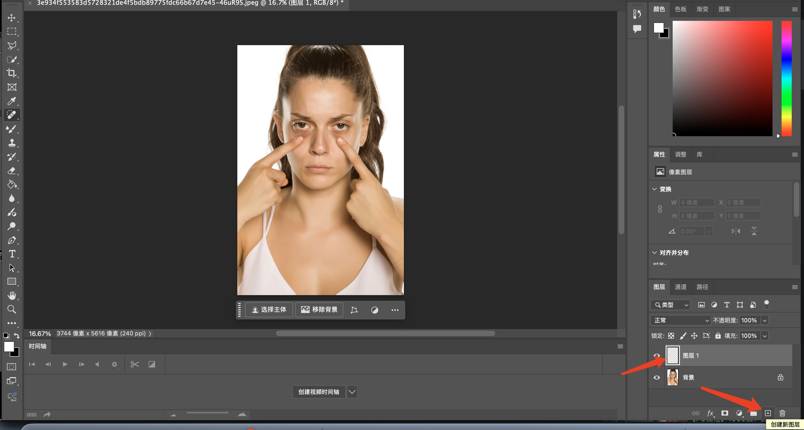Screen dimensions: 804x430
Task: Click the 选择主体 button
Action: (269, 310)
